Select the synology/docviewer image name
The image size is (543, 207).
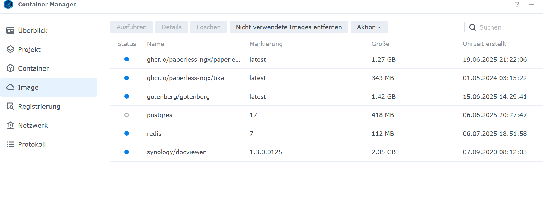(176, 152)
